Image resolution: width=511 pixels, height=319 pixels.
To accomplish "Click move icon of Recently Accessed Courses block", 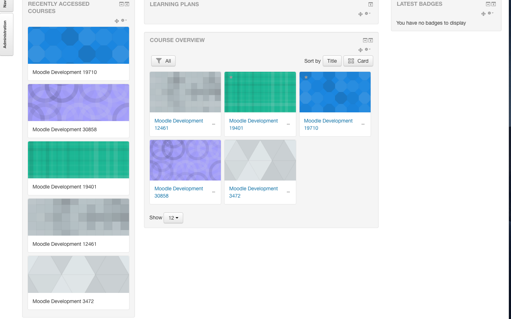I will click(117, 21).
